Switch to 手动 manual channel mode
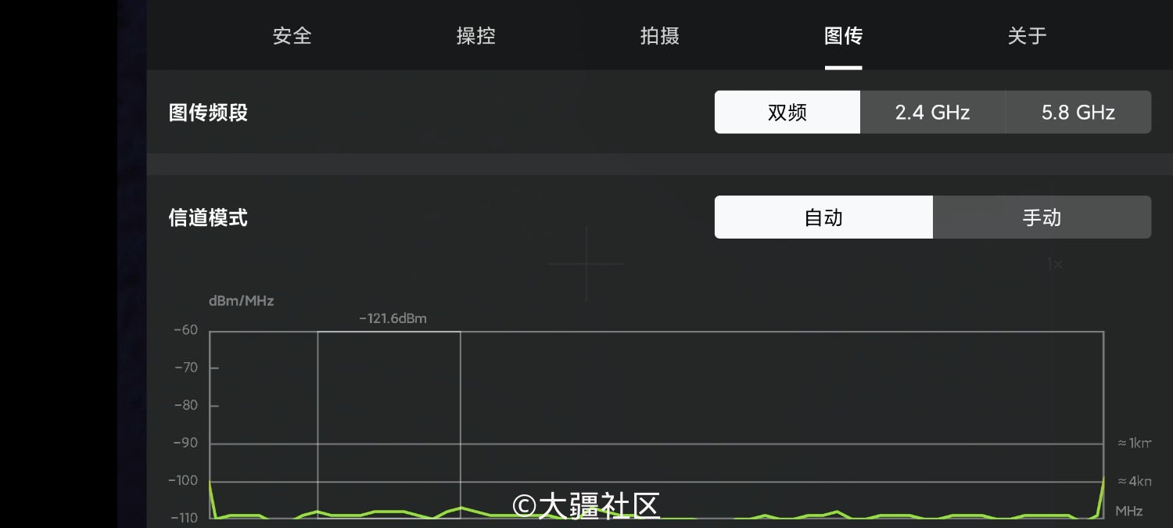This screenshot has height=528, width=1173. click(x=1042, y=217)
